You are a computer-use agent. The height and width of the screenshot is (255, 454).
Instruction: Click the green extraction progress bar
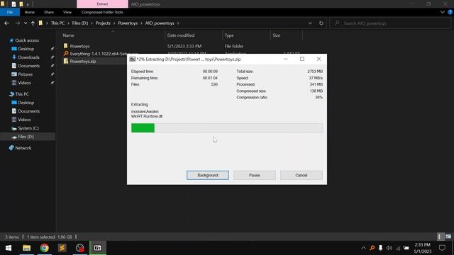click(227, 127)
